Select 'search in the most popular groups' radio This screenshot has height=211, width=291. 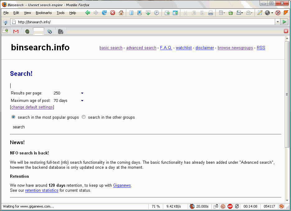pyautogui.click(x=13, y=117)
